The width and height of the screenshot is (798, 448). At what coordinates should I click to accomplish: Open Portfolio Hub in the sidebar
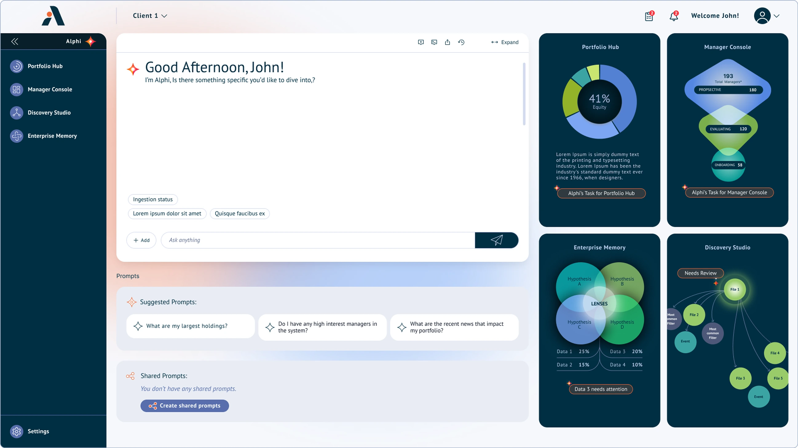45,66
